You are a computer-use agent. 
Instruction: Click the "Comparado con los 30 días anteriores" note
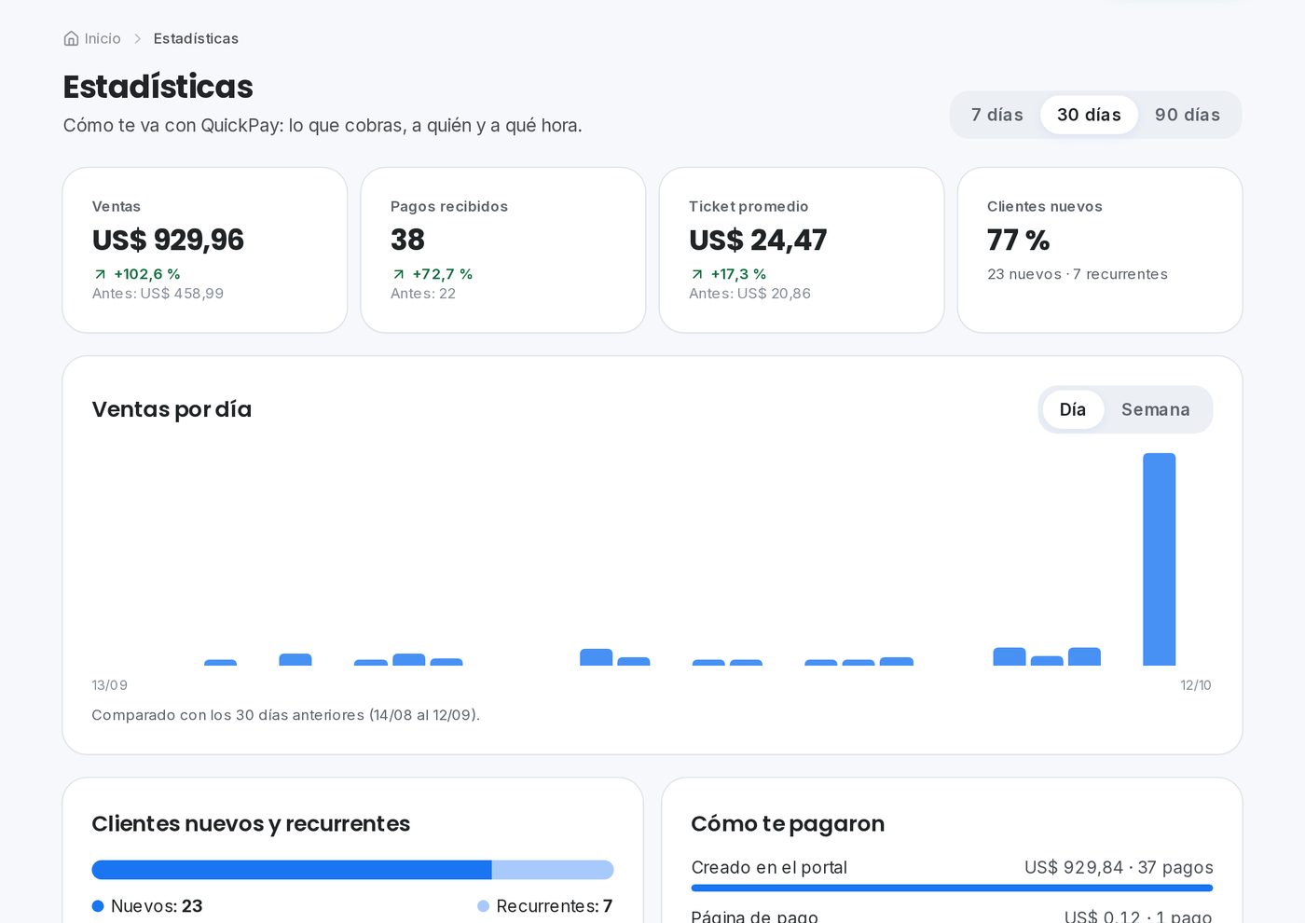coord(285,715)
